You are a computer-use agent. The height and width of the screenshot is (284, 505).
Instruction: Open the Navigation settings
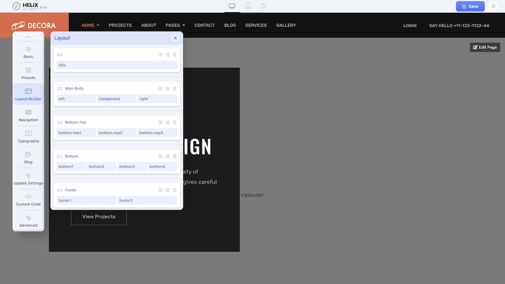tap(28, 116)
